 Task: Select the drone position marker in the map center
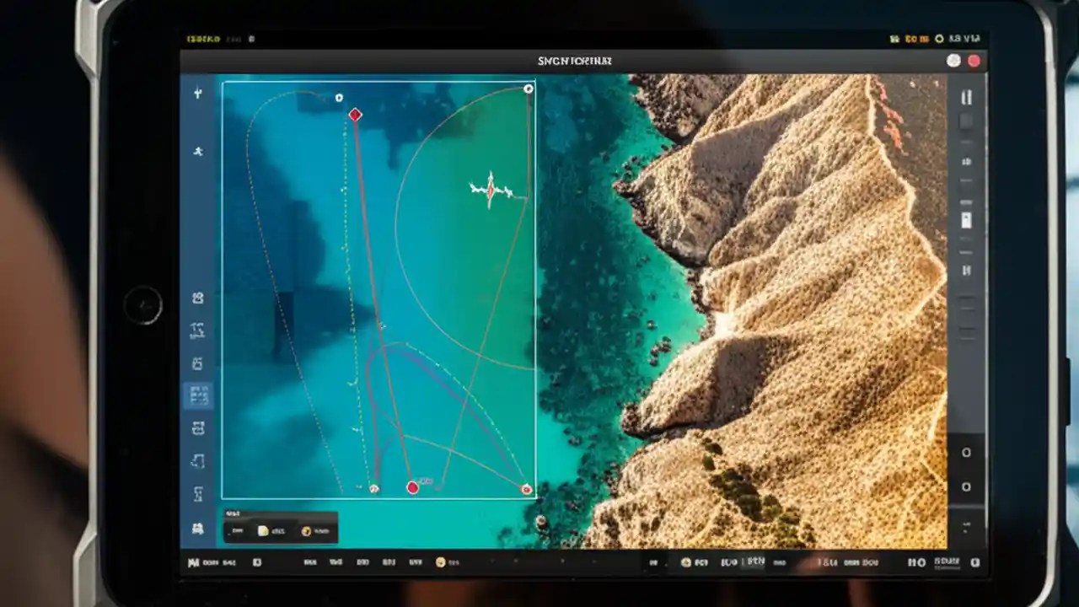tap(491, 191)
